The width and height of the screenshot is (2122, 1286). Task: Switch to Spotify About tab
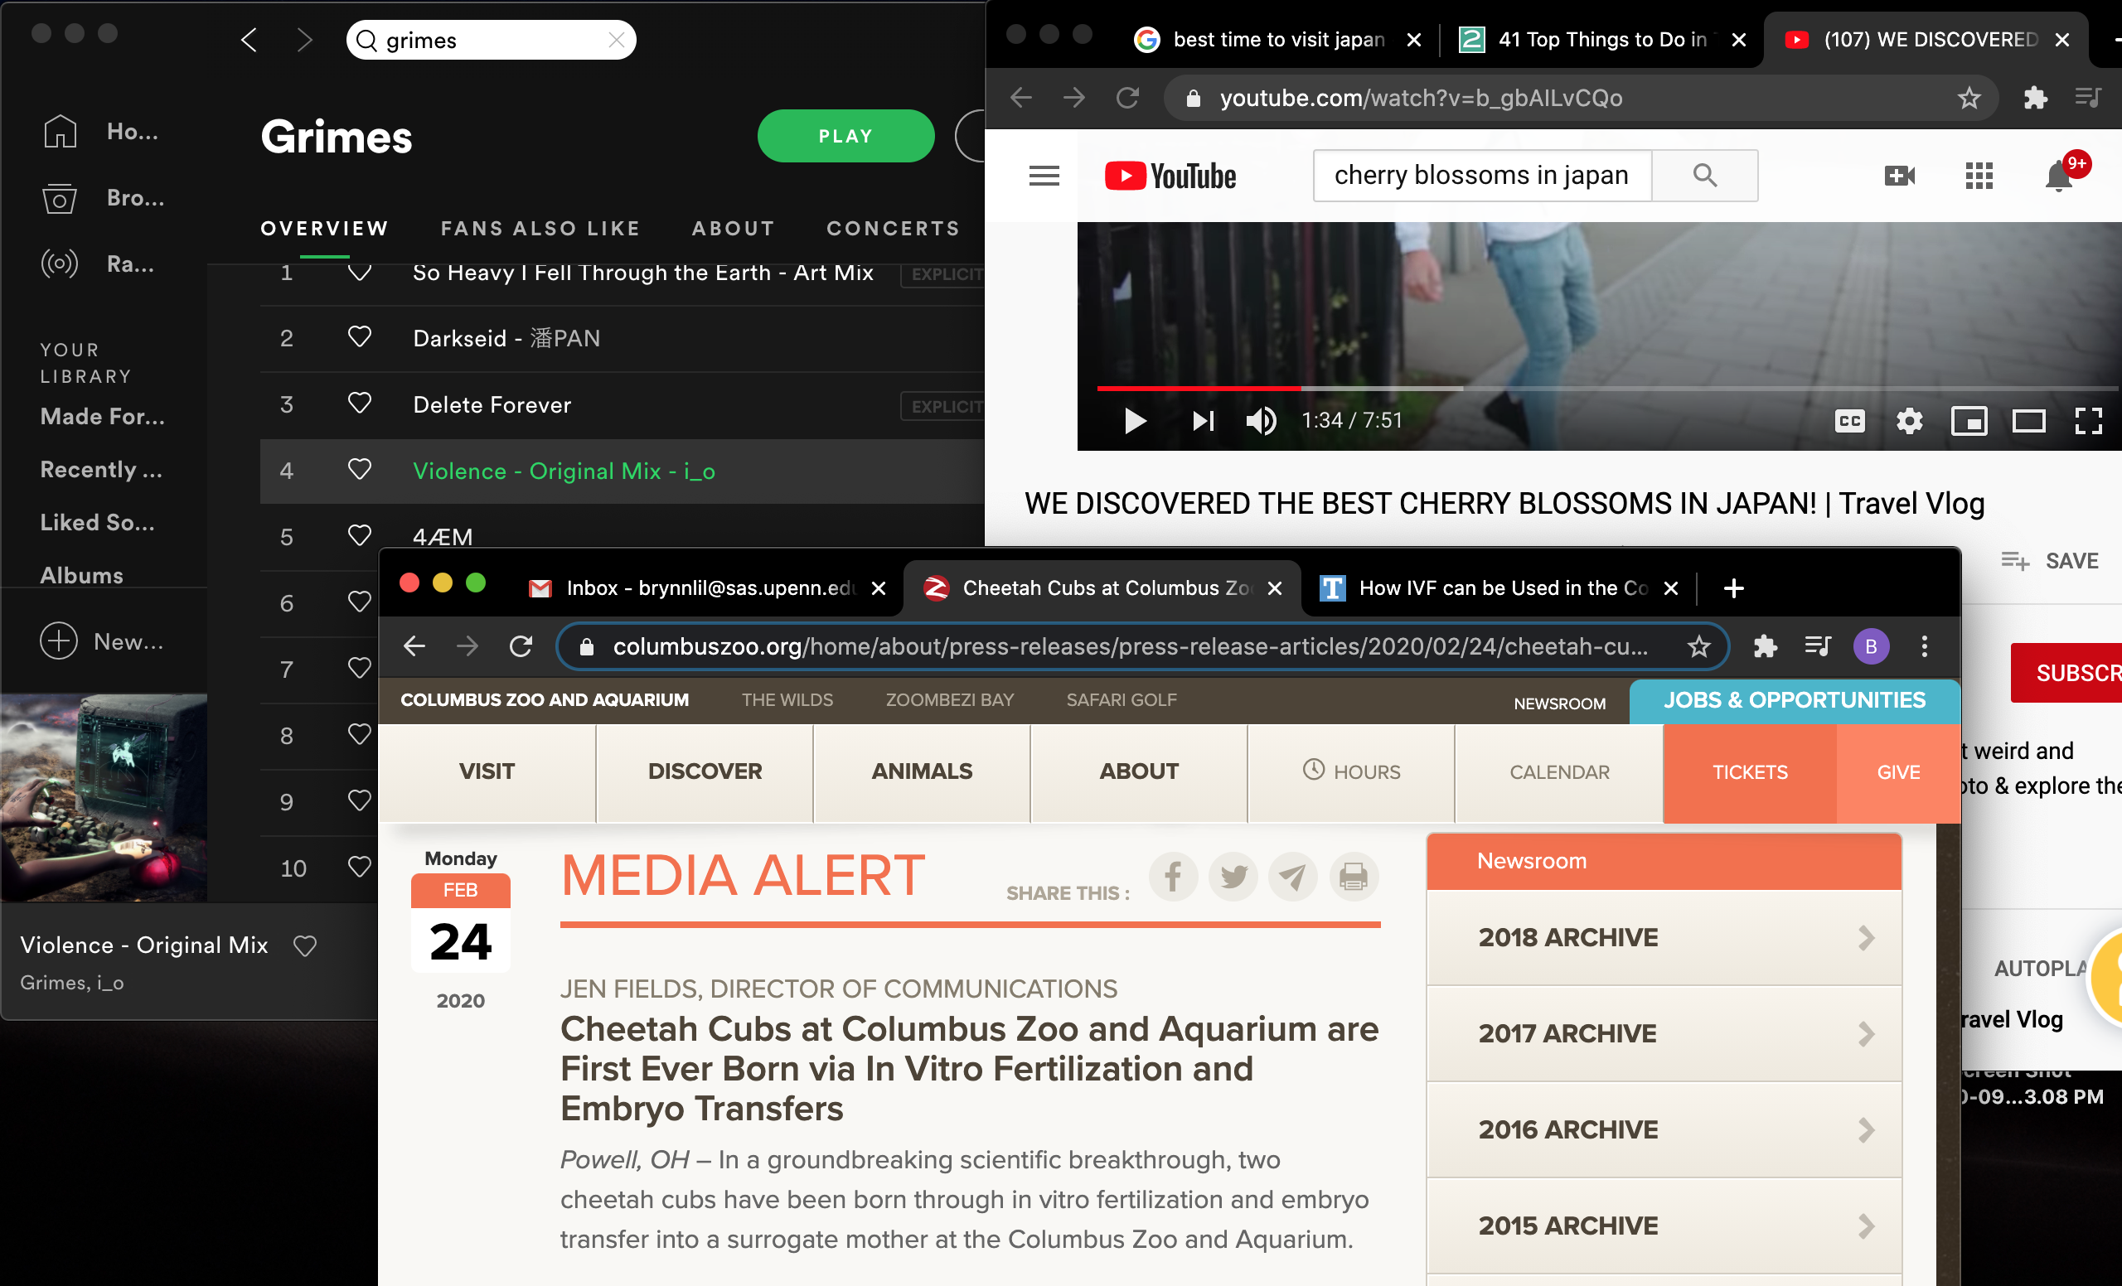[733, 228]
